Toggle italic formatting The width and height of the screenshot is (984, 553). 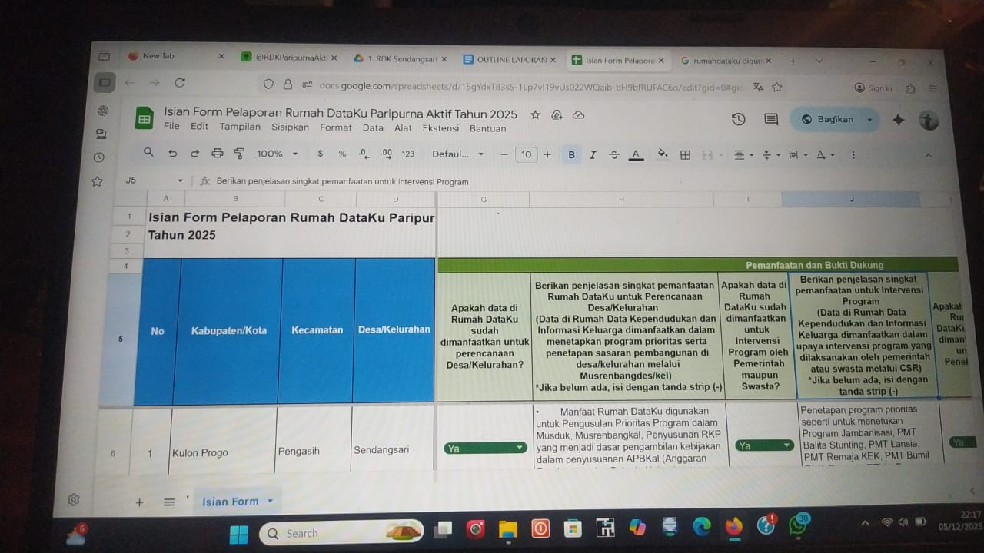(x=593, y=155)
